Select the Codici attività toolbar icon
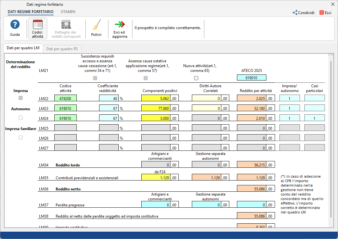Image resolution: width=338 pixels, height=239 pixels. pos(38,28)
